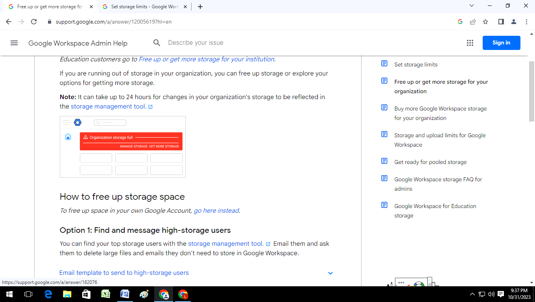
Task: Open File Explorer from taskbar
Action: 67,294
